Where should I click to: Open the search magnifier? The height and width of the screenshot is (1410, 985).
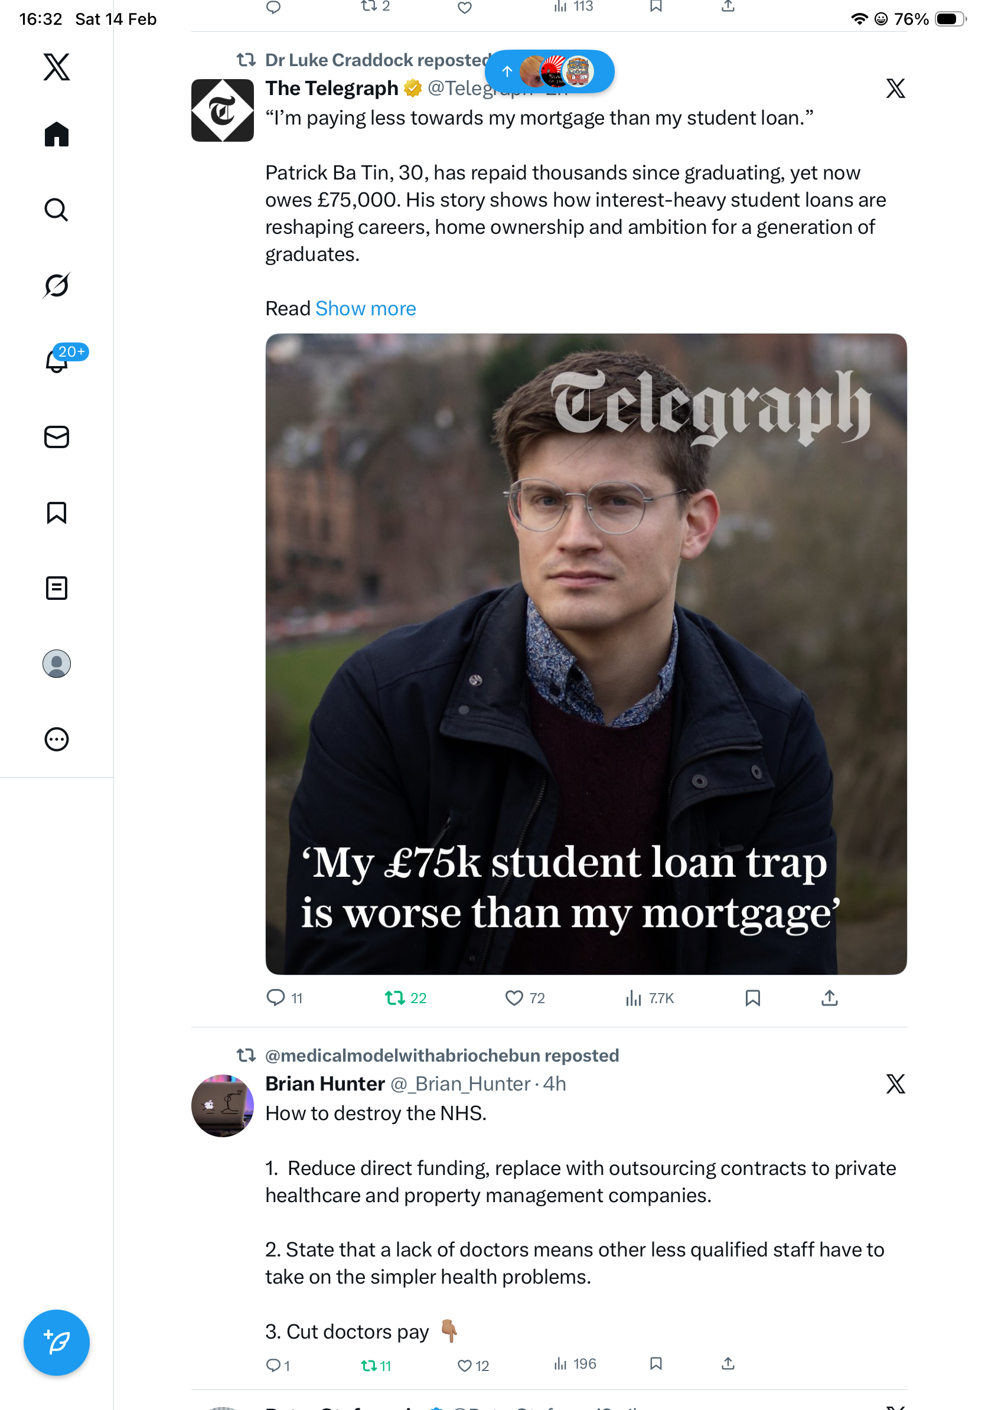coord(57,210)
